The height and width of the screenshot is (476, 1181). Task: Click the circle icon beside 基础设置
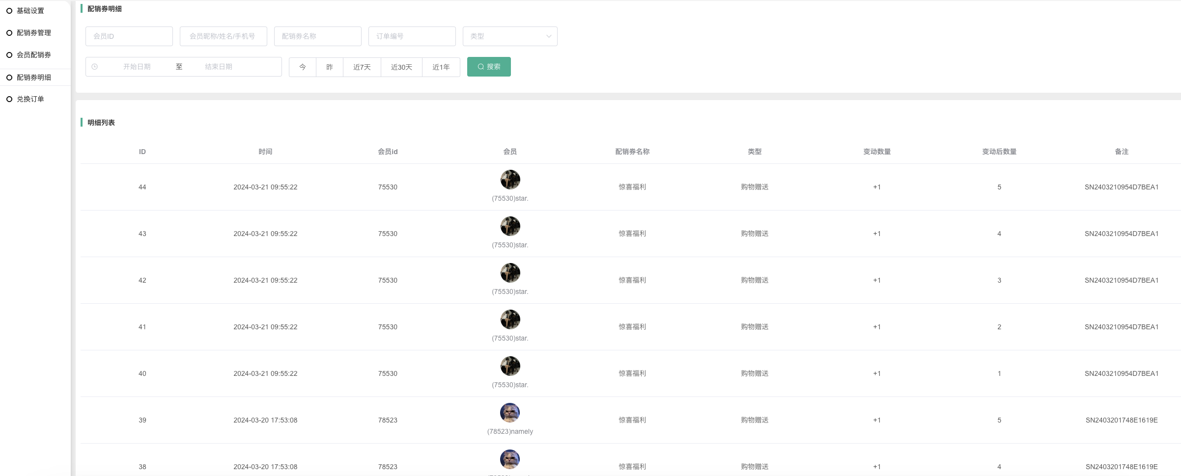(x=9, y=11)
